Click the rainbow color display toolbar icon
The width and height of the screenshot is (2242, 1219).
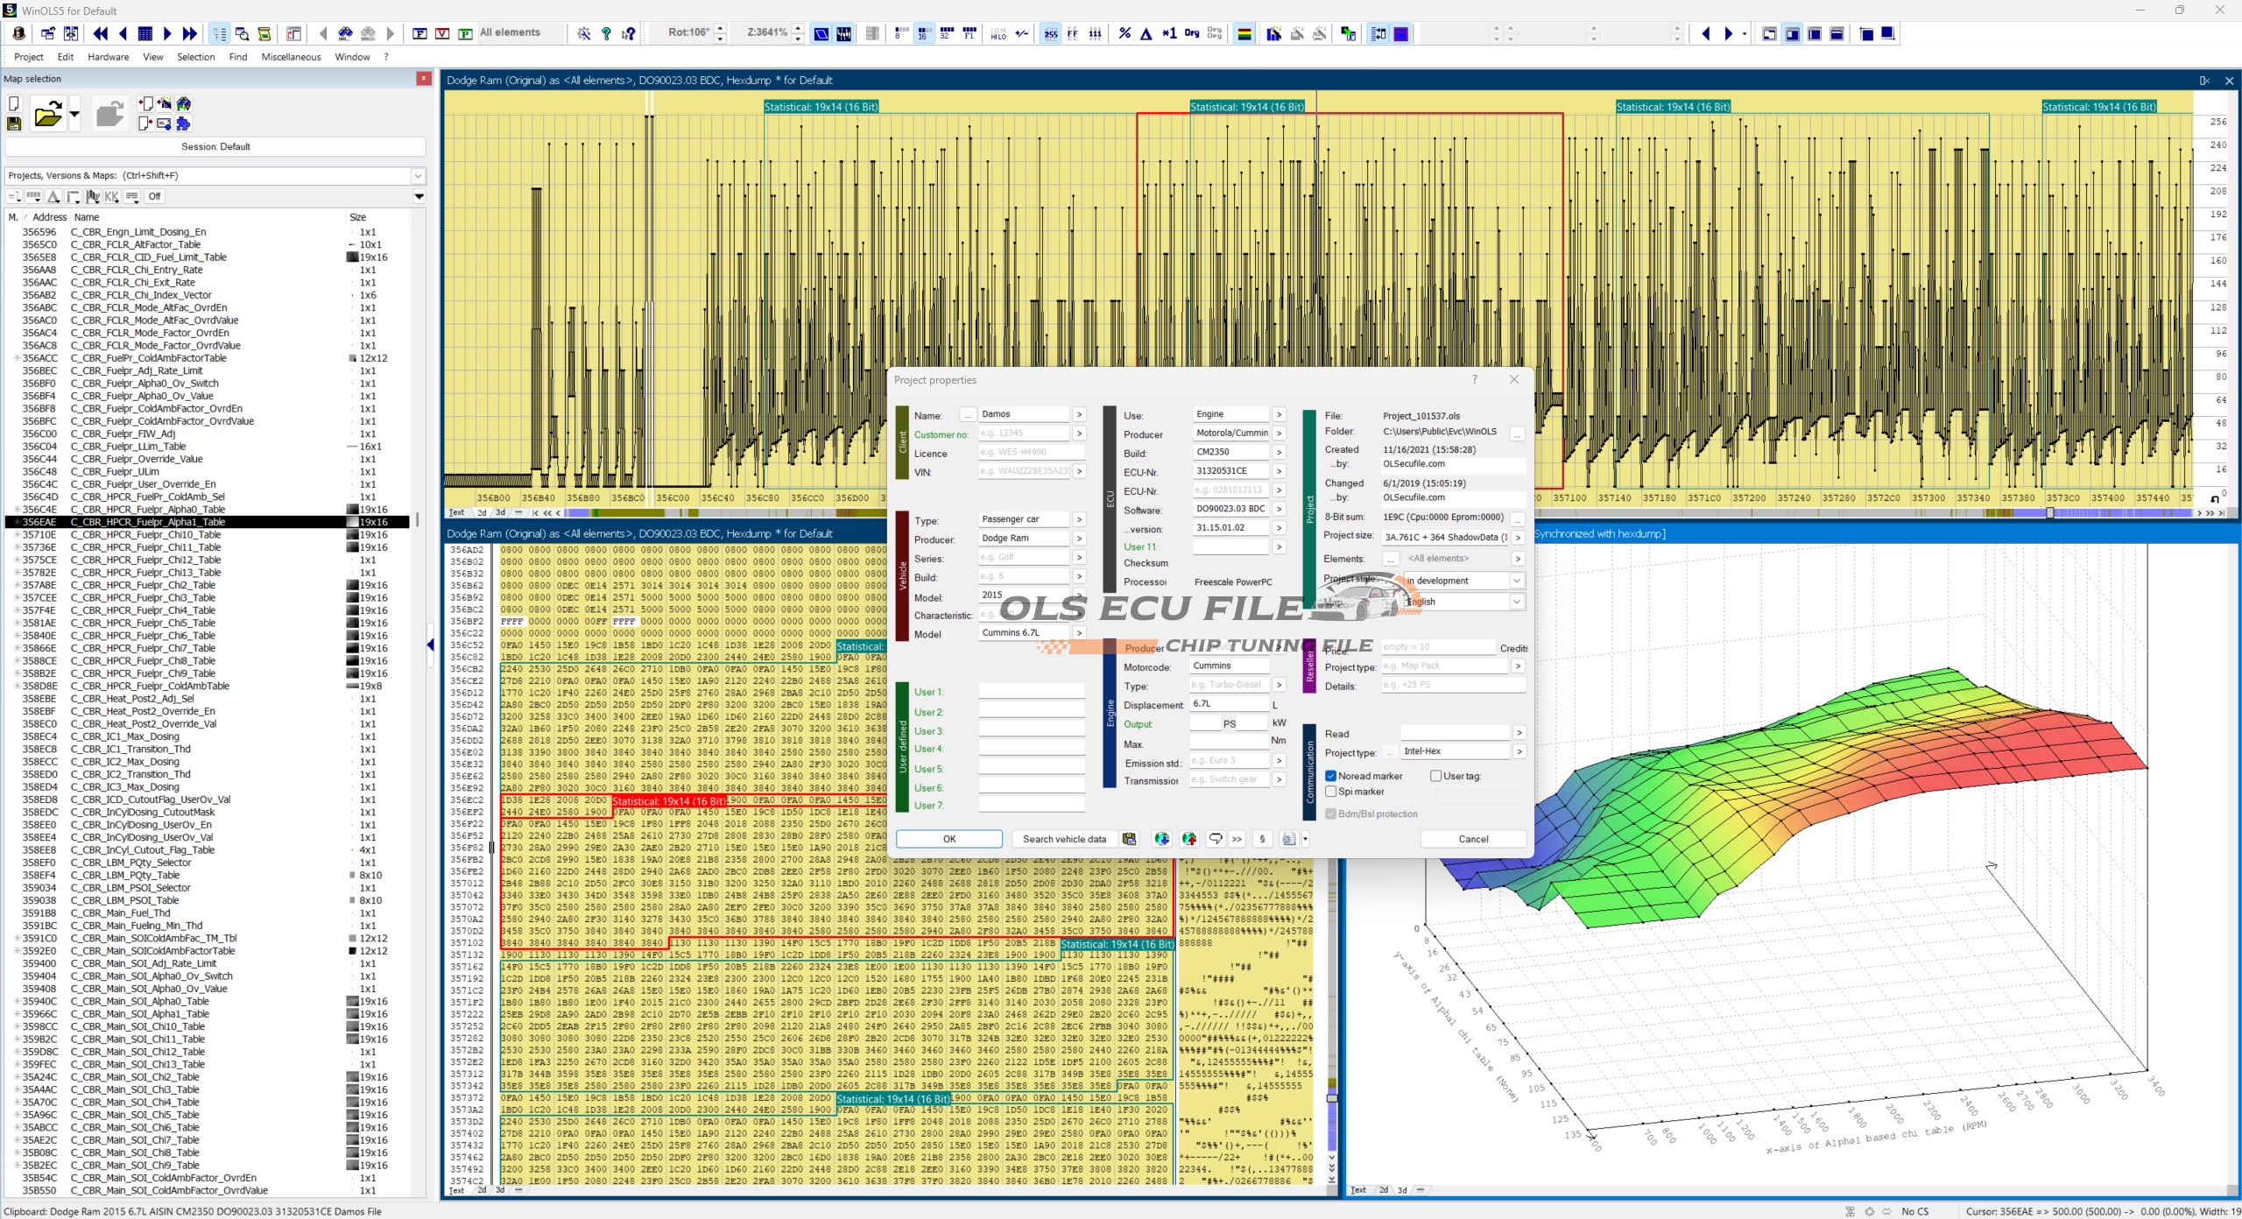(1244, 34)
